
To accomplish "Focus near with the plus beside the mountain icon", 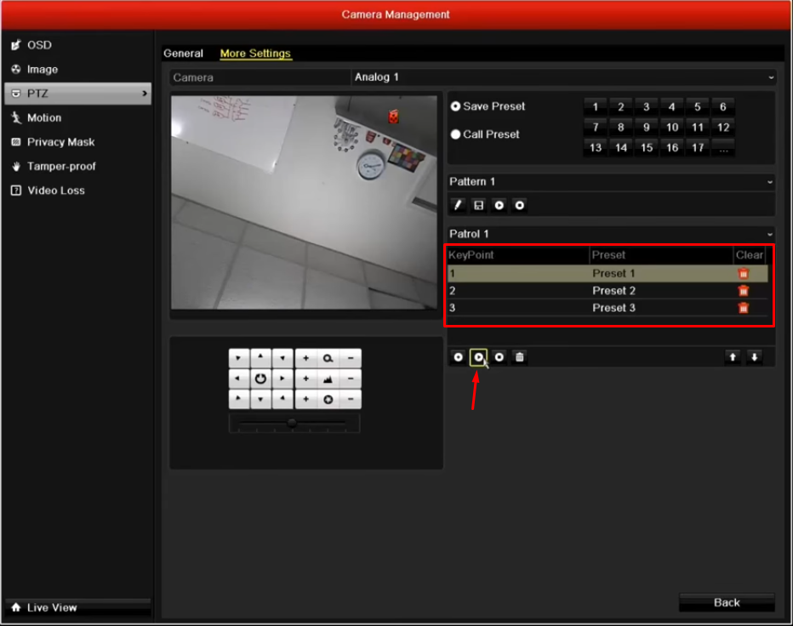I will [306, 378].
